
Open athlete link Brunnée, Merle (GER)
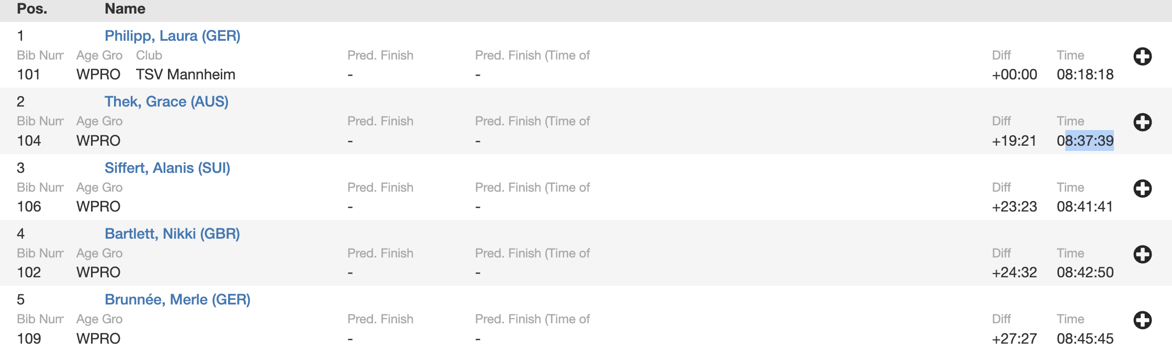coord(177,300)
